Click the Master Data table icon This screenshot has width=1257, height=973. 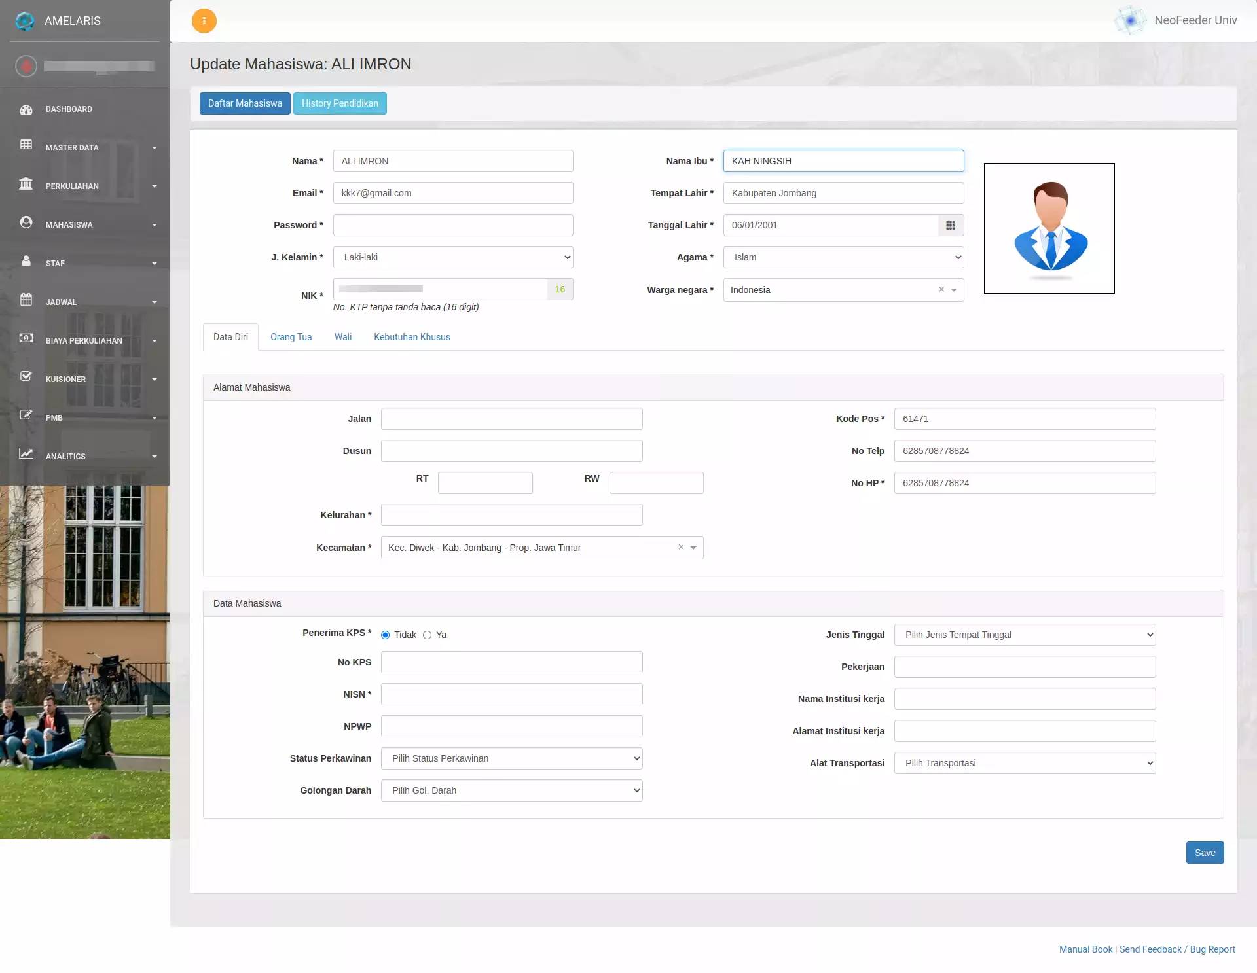pos(26,145)
